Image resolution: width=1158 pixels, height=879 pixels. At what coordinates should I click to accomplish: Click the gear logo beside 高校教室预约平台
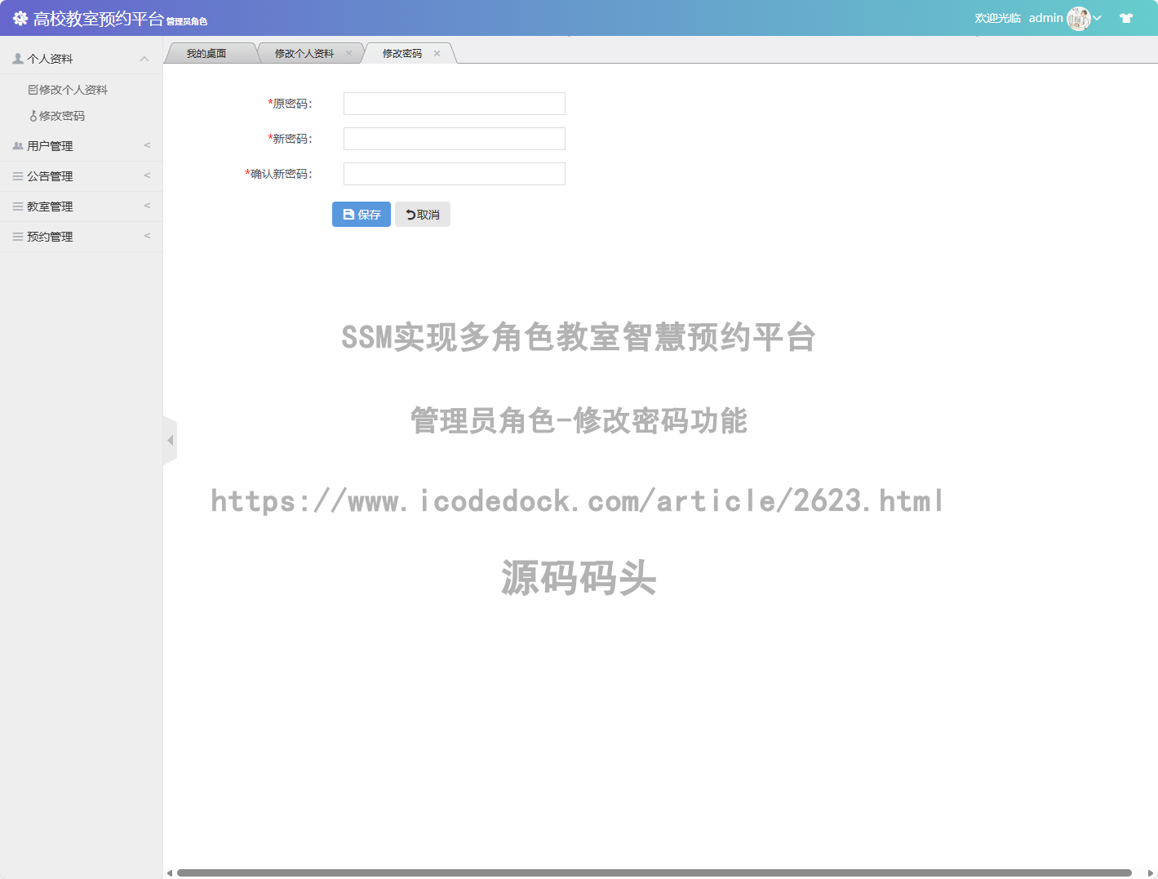tap(20, 17)
